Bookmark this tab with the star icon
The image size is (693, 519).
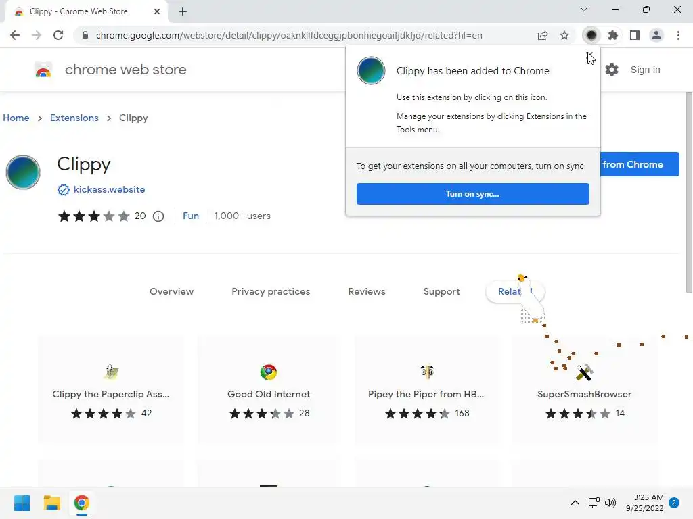point(564,35)
